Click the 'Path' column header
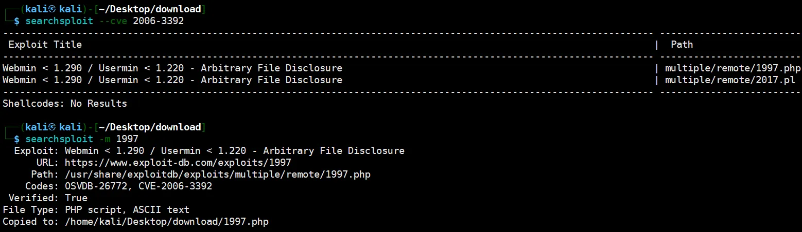The image size is (802, 232). [x=682, y=45]
